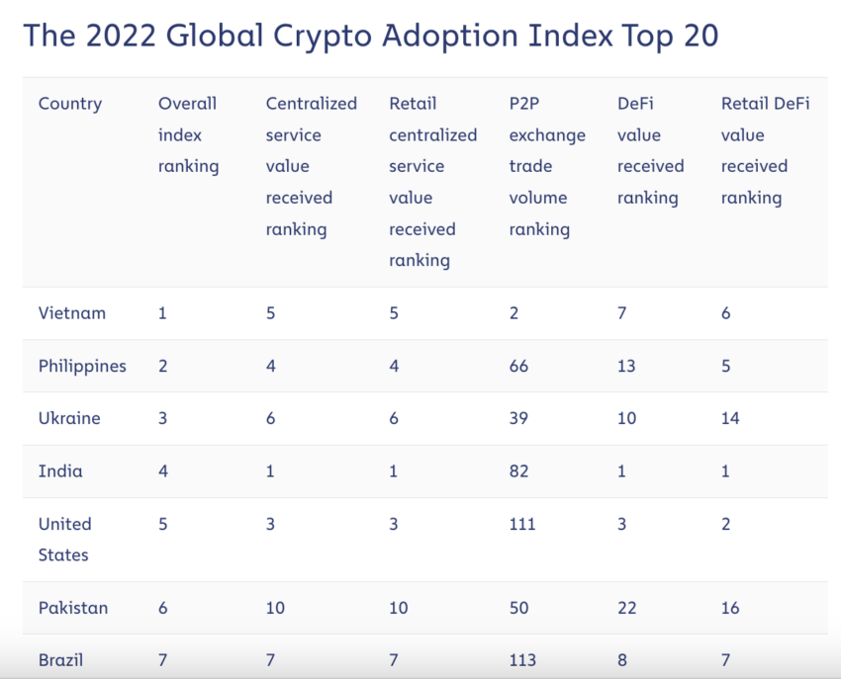
Task: Click United States P2P value 111
Action: (522, 524)
